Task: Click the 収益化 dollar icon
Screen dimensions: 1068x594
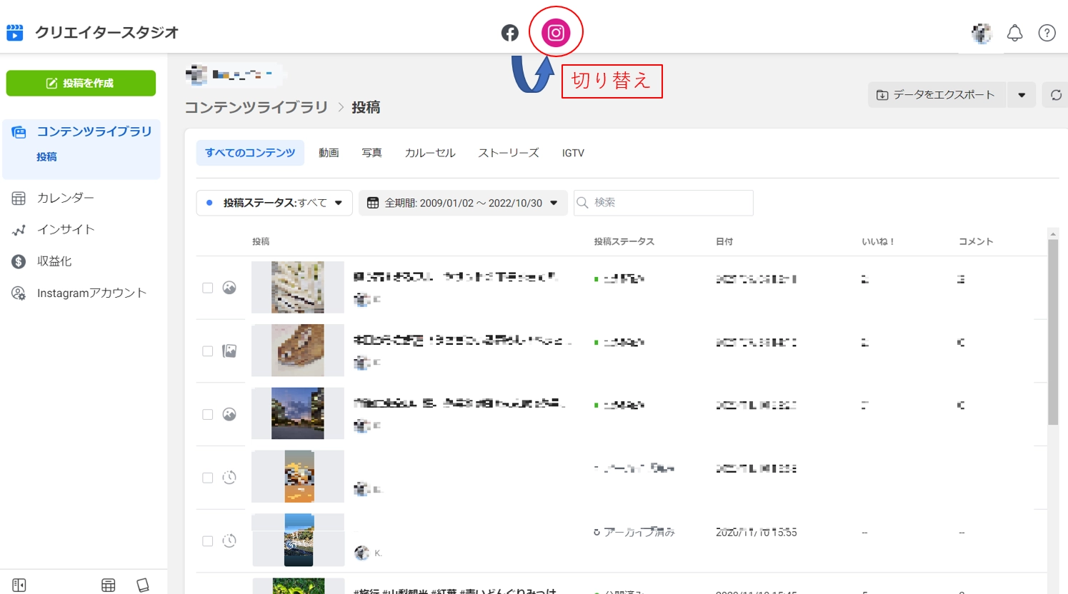Action: [19, 261]
